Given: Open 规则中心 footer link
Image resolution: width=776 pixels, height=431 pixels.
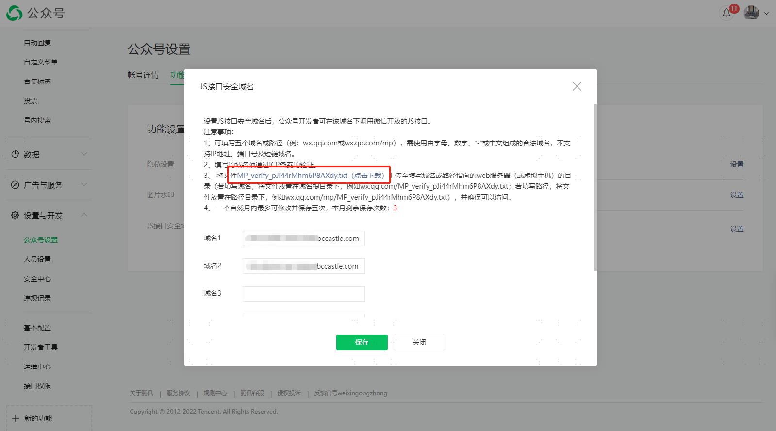Looking at the screenshot, I should (x=215, y=393).
